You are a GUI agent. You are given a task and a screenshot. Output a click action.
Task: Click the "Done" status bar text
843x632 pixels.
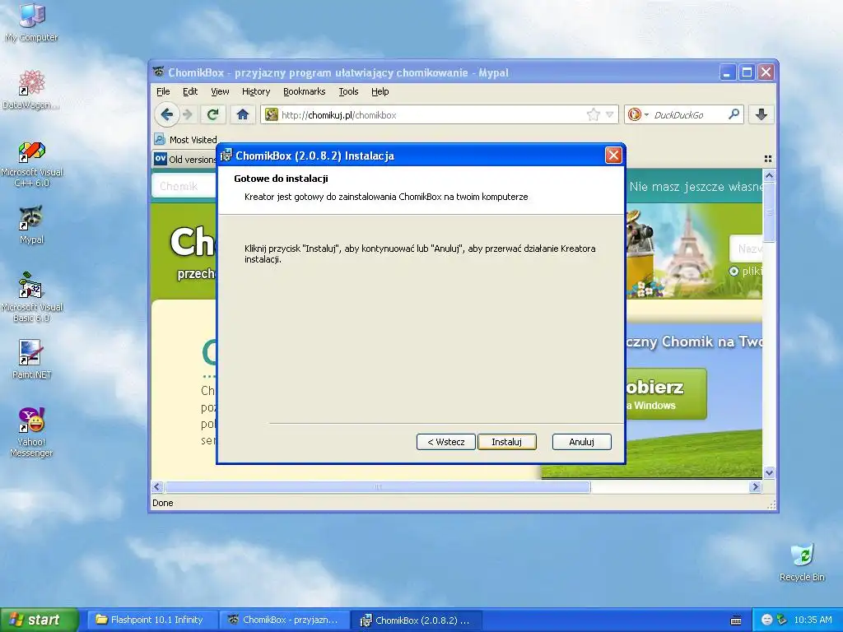162,503
